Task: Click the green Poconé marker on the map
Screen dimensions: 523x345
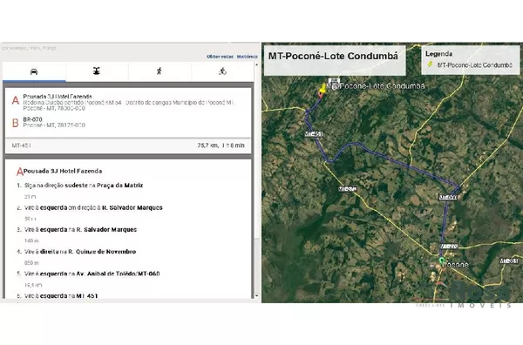Action: 442,261
